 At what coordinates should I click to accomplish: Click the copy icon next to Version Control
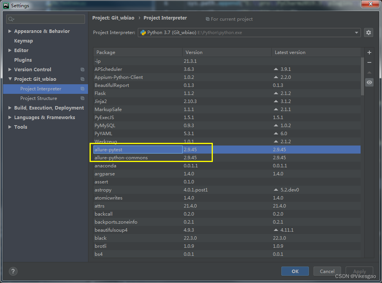click(x=82, y=69)
